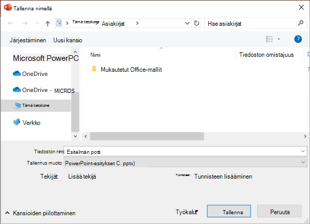Click the Tiedoston nimi input field
The height and width of the screenshot is (224, 310).
coord(185,152)
